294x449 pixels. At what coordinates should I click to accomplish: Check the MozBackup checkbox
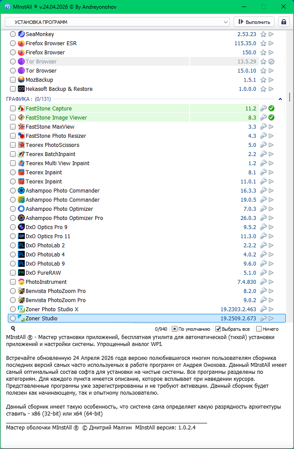13,80
